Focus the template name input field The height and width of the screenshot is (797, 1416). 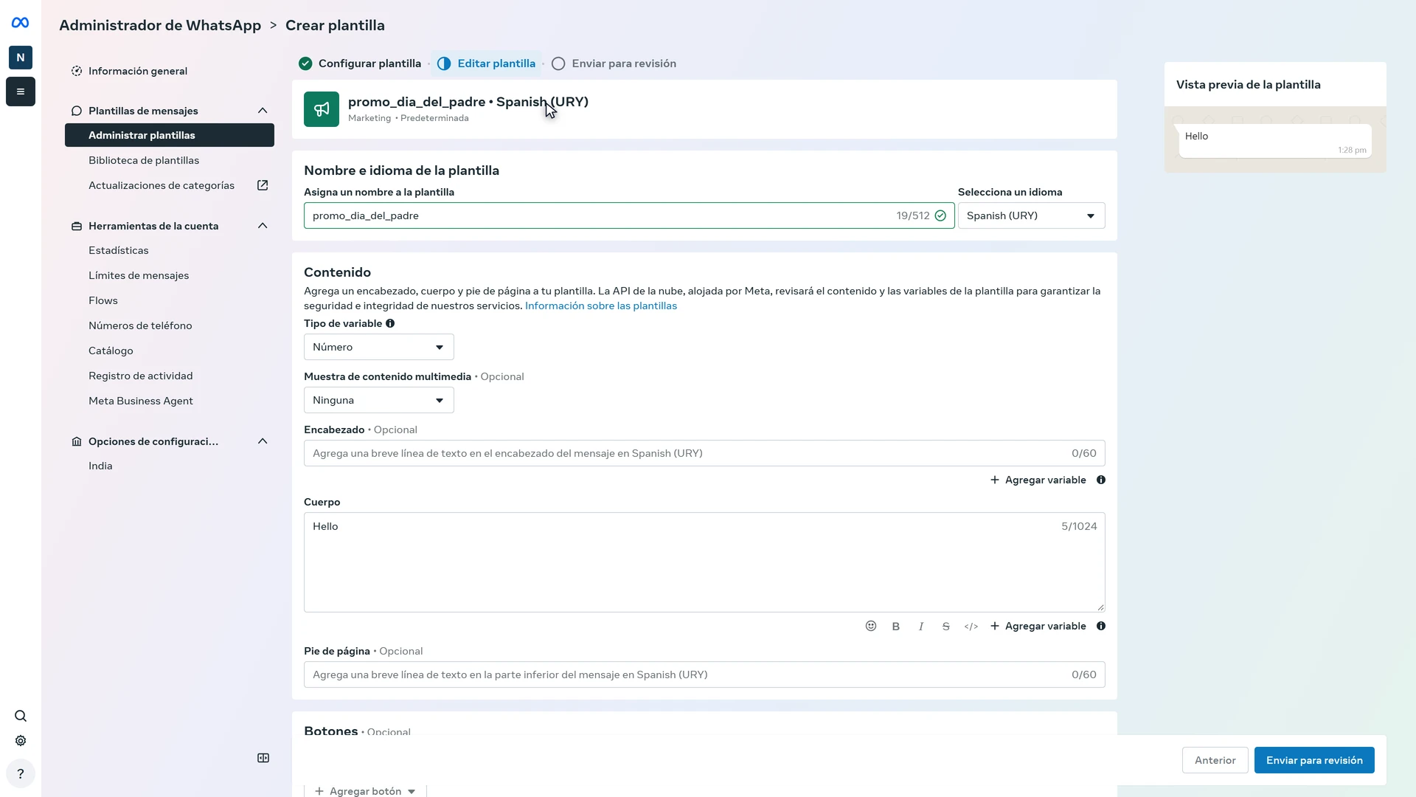tap(629, 215)
